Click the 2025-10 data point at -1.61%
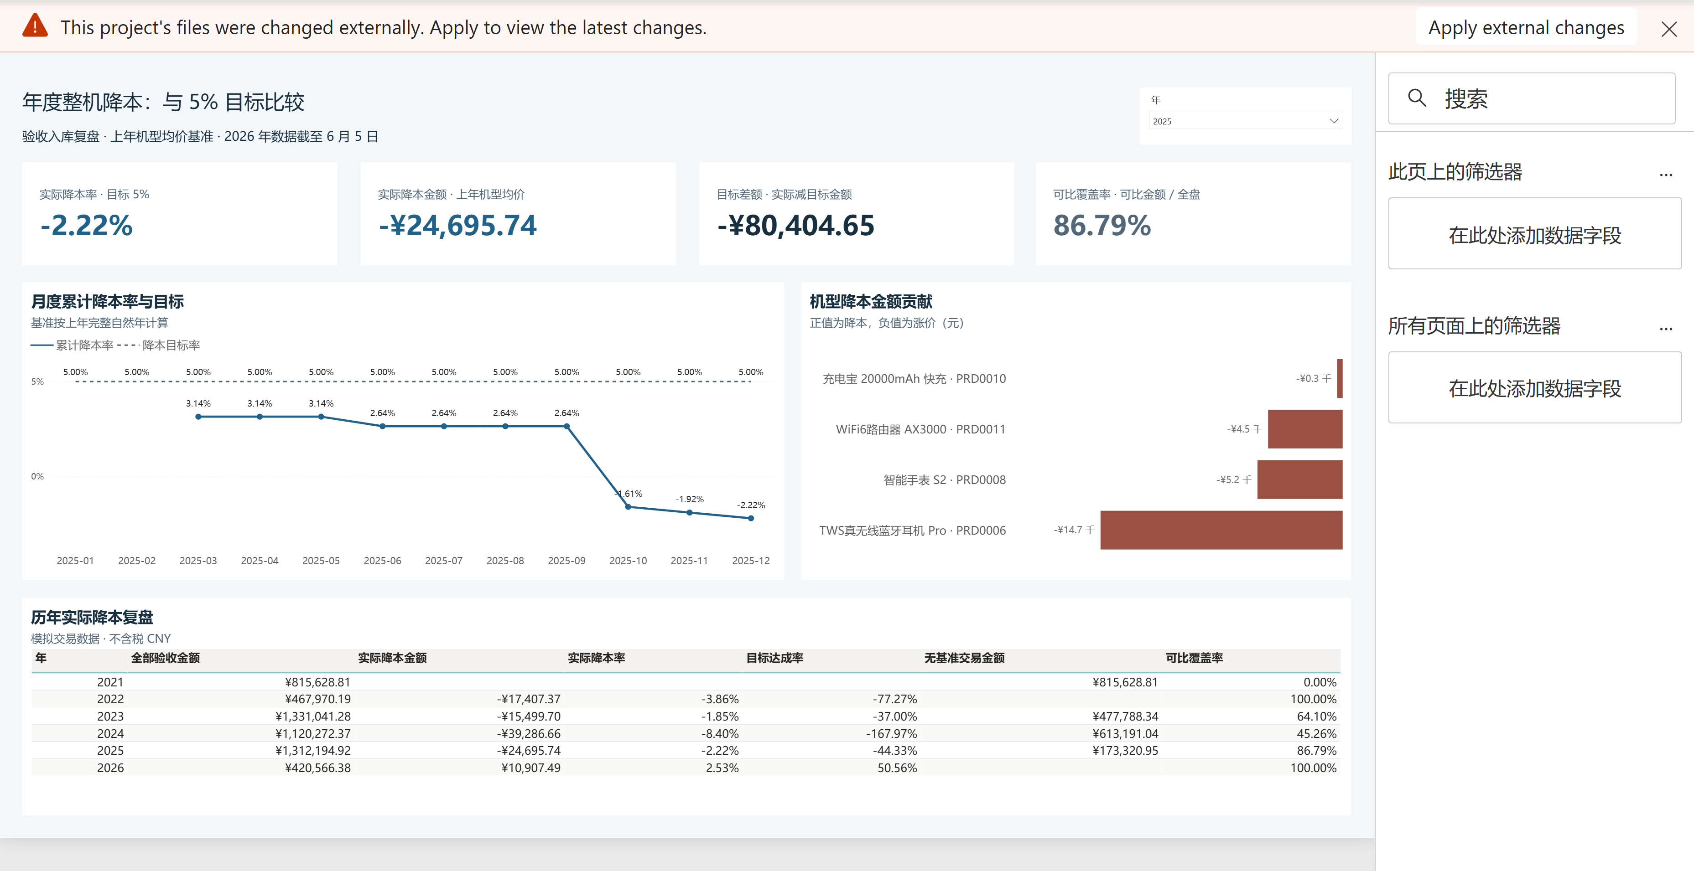Screen dimensions: 1694x871 tap(628, 507)
